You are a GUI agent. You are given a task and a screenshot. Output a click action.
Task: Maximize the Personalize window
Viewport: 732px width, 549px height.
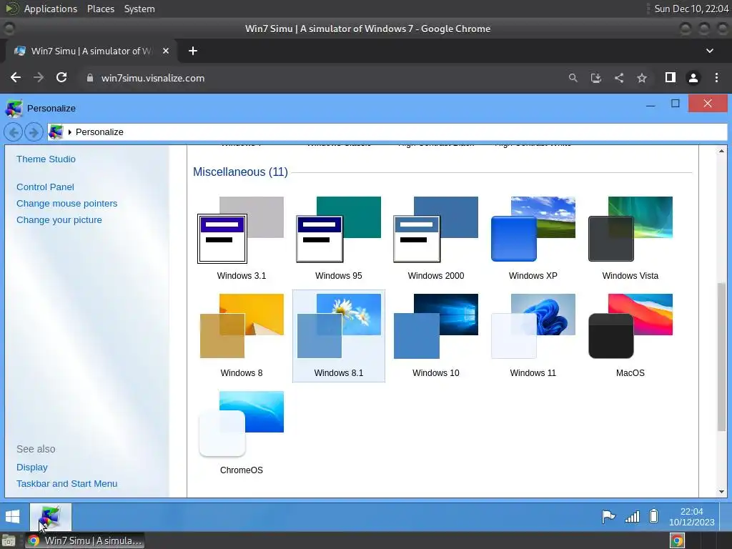click(675, 104)
